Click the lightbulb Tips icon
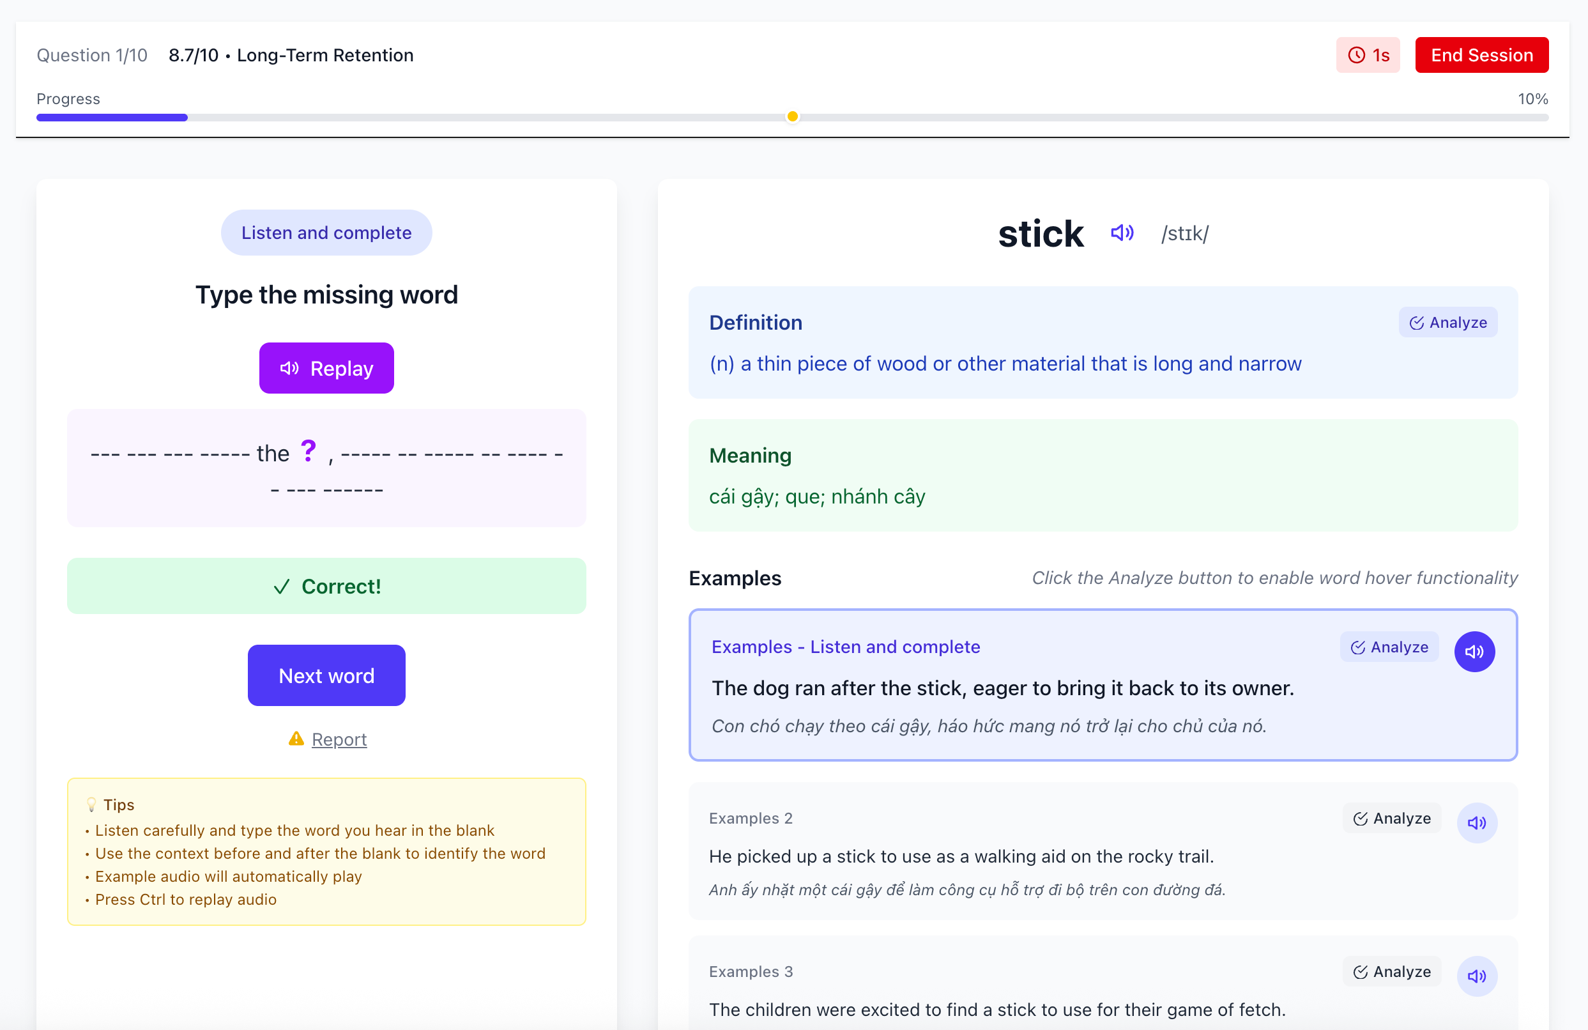Screen dimensions: 1588x1030 [91, 804]
